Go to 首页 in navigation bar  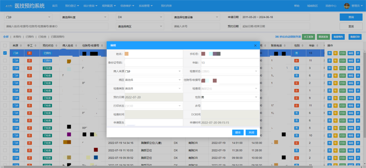55,6
